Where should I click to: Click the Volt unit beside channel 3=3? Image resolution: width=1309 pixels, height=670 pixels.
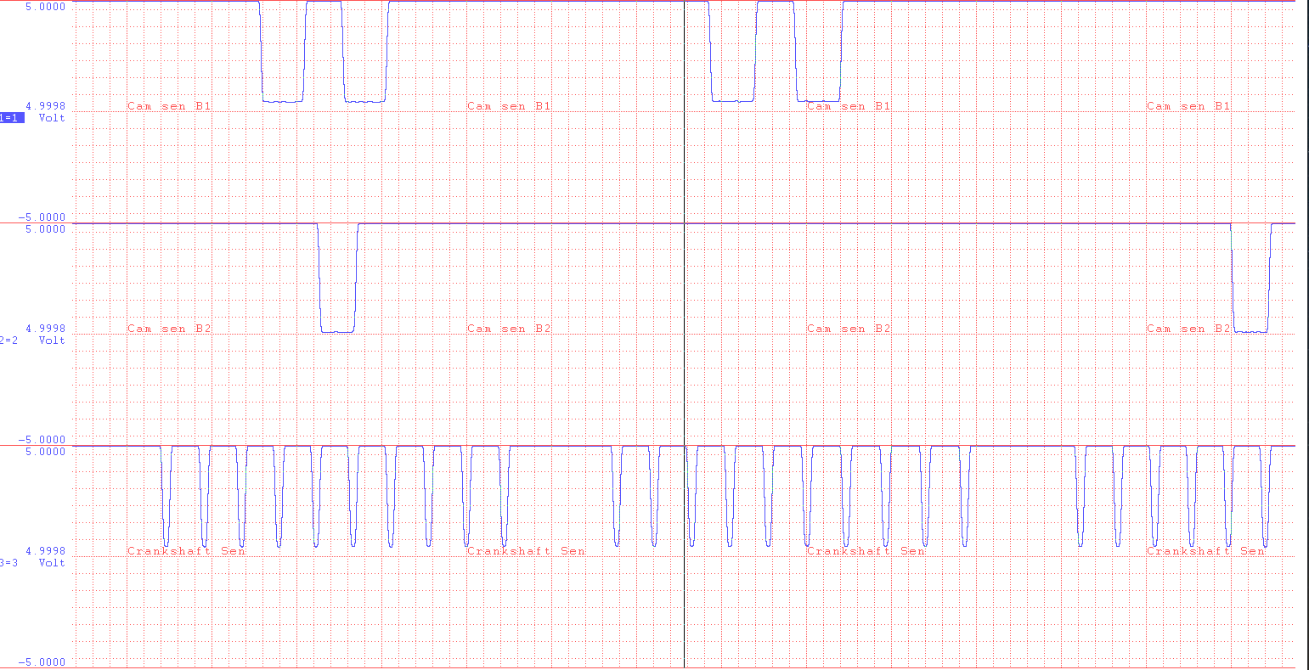pyautogui.click(x=52, y=563)
